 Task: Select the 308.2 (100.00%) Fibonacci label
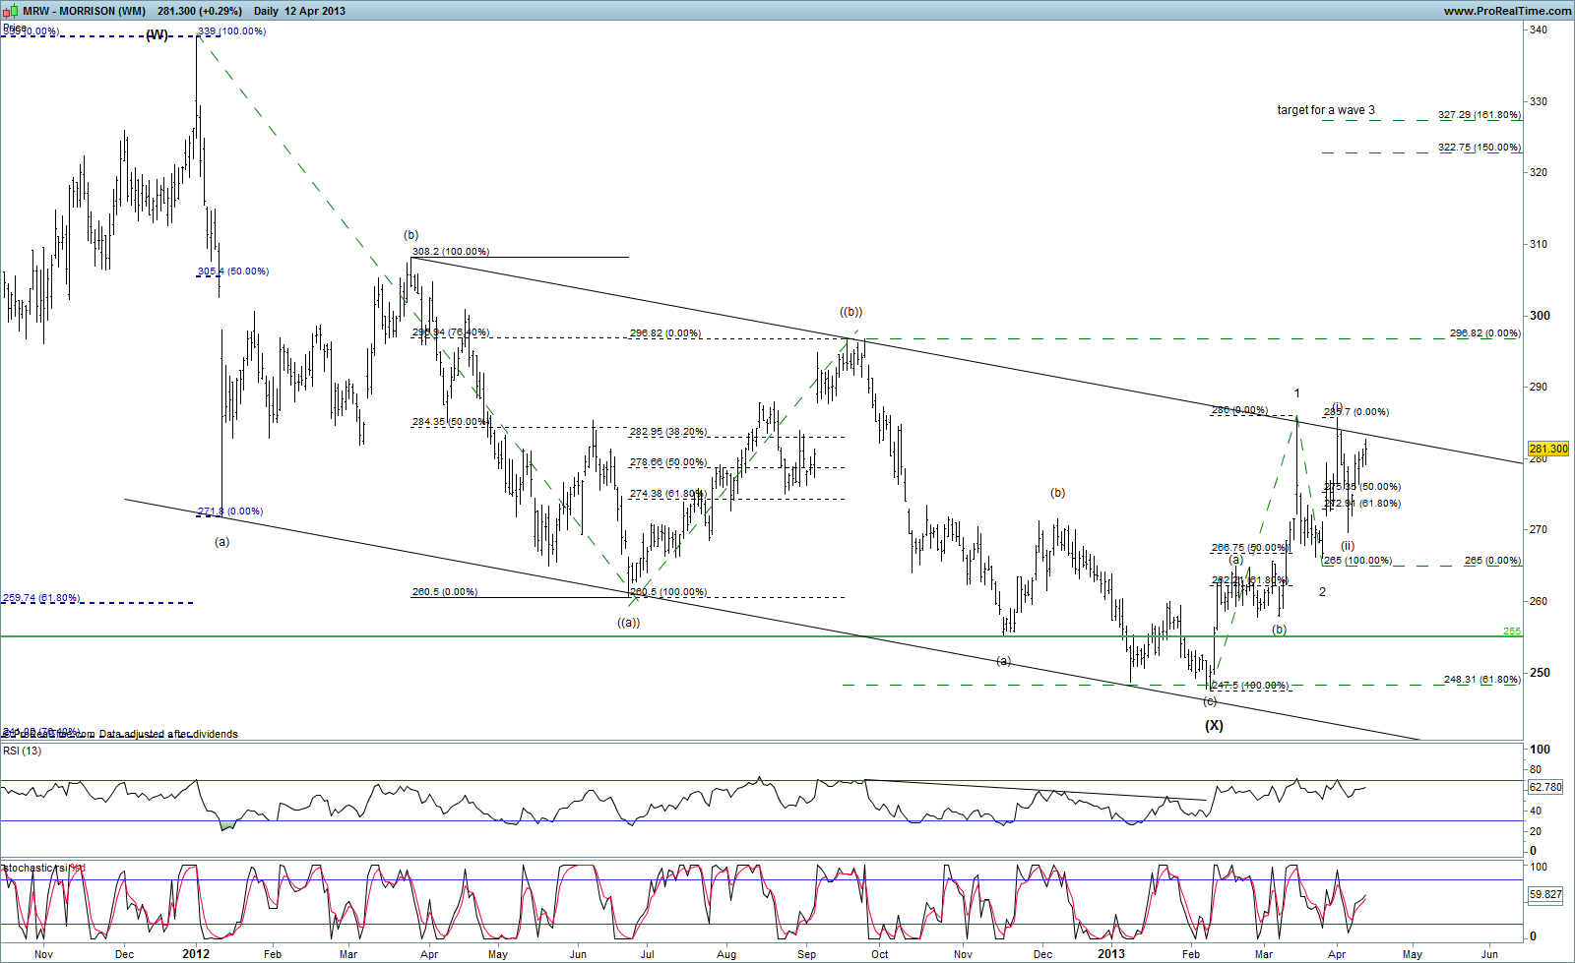pyautogui.click(x=451, y=252)
